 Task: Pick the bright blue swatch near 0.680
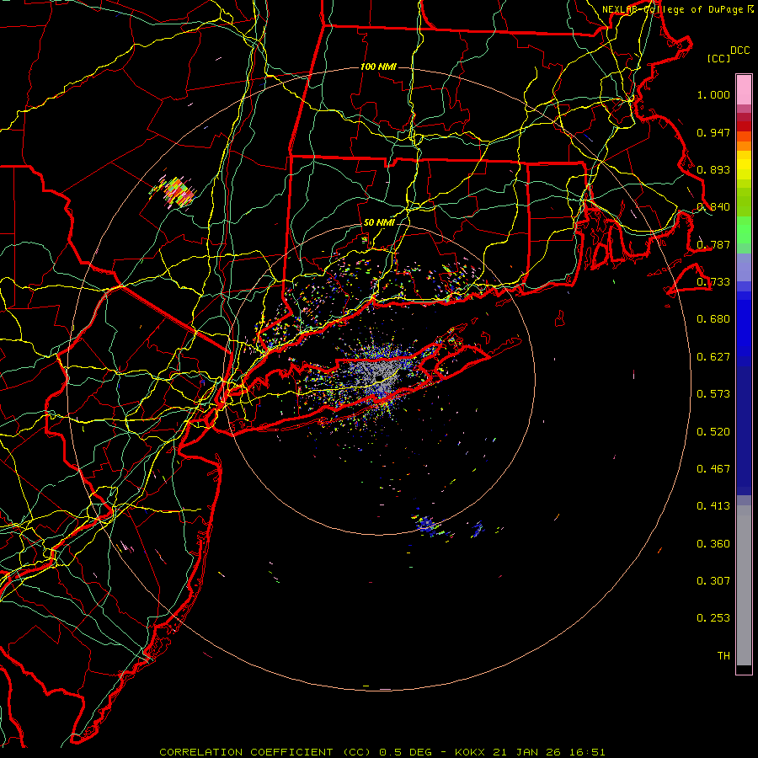(x=744, y=324)
